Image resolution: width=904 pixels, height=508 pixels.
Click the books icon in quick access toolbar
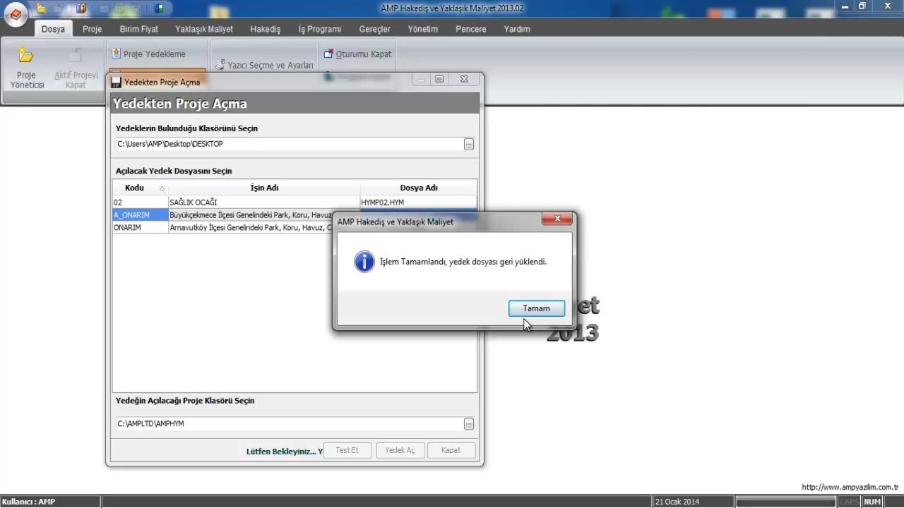(x=82, y=8)
